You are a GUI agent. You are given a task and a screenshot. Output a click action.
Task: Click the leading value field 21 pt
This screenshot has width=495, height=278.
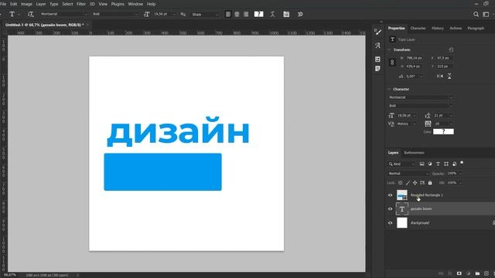pyautogui.click(x=442, y=116)
